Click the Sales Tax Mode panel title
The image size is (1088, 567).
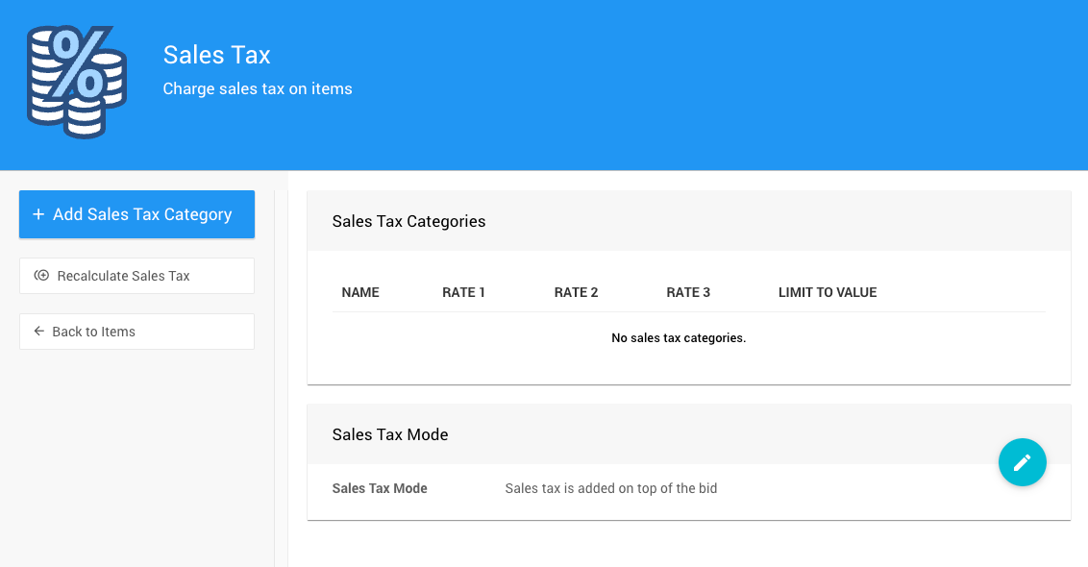390,434
